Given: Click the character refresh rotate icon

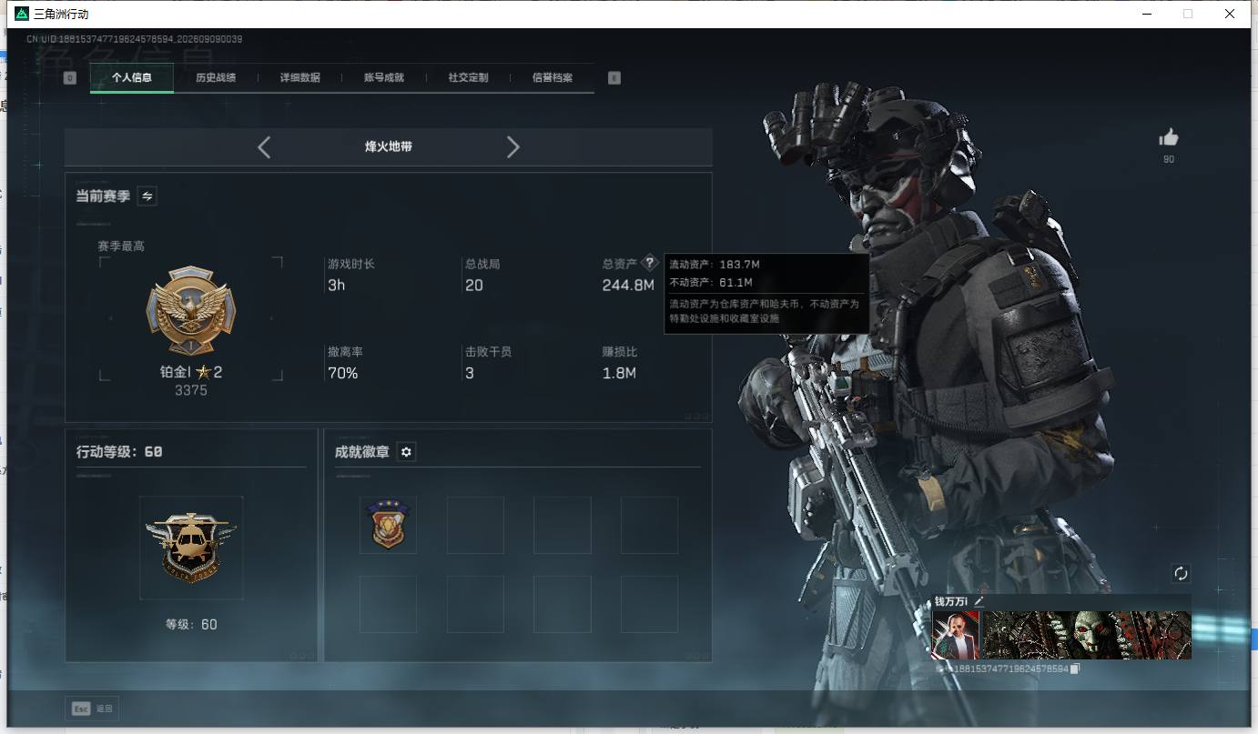Looking at the screenshot, I should pyautogui.click(x=1181, y=573).
